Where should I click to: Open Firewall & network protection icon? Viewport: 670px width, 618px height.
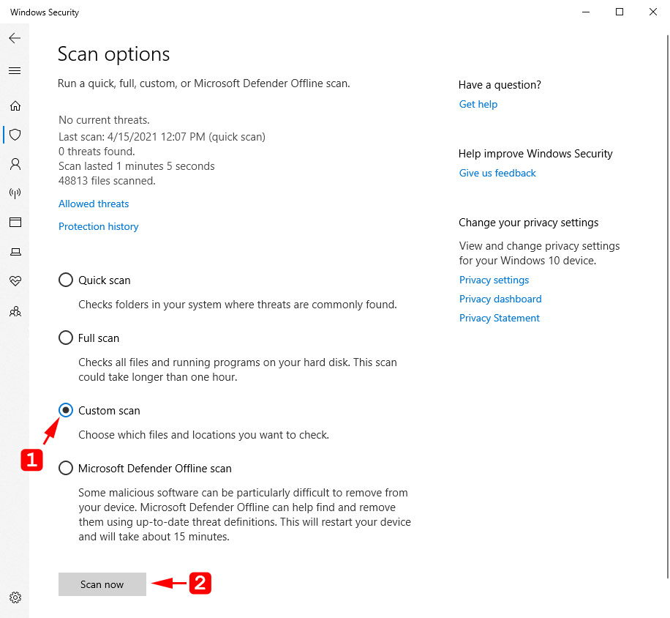[x=15, y=193]
